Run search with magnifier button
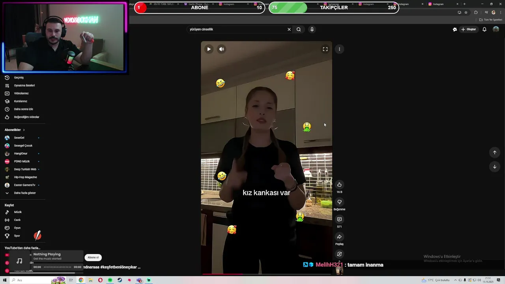 click(x=299, y=29)
